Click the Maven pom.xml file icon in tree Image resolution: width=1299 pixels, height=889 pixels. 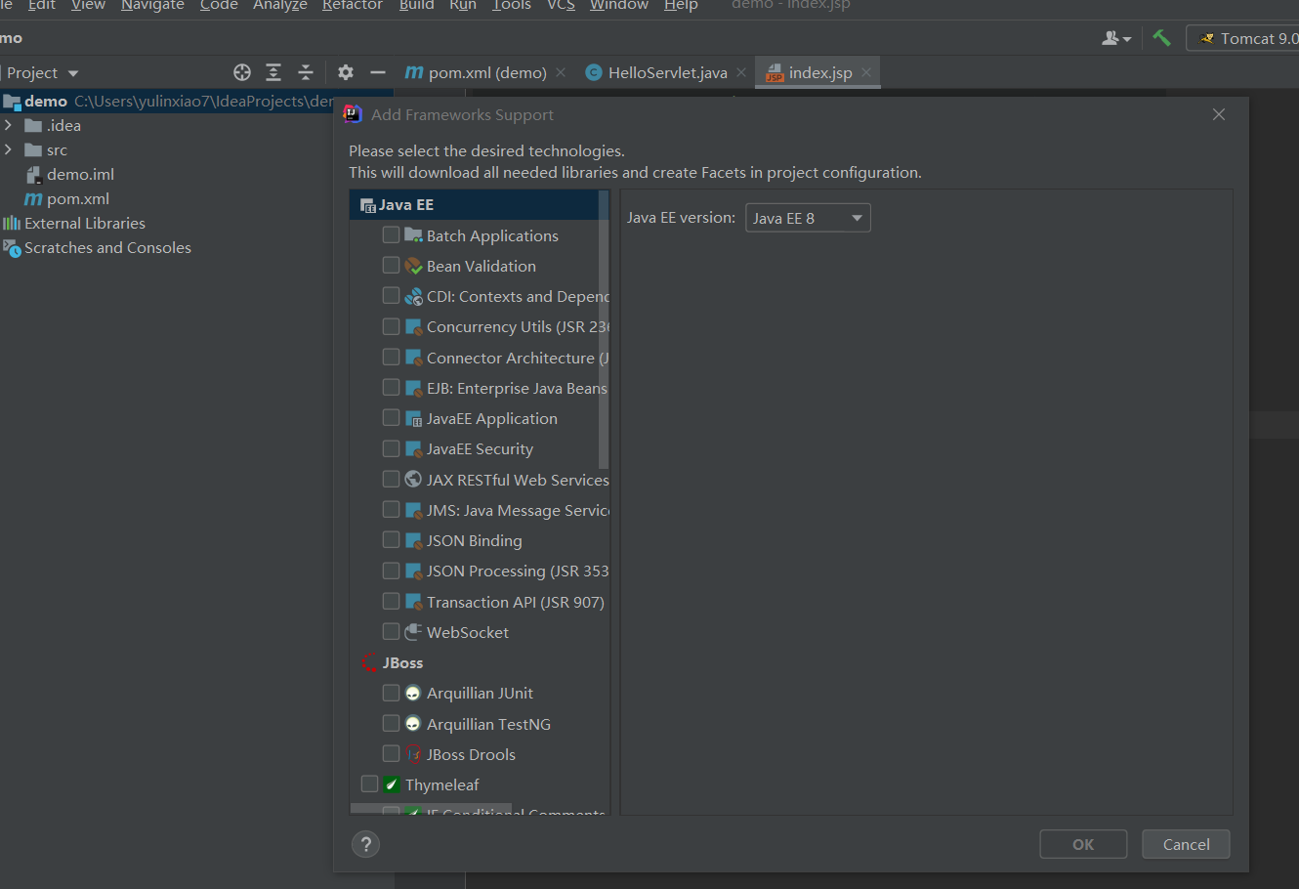pos(33,198)
